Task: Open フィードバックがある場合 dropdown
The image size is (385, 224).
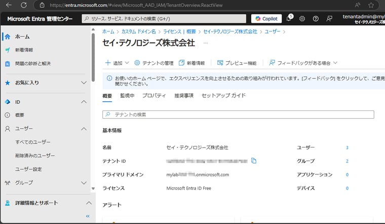Action: [x=303, y=63]
